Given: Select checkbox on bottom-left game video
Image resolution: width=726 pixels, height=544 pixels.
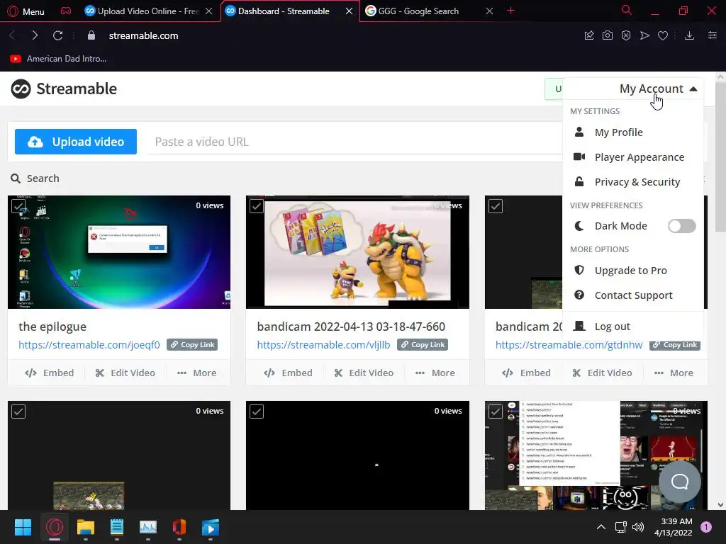Looking at the screenshot, I should [18, 412].
